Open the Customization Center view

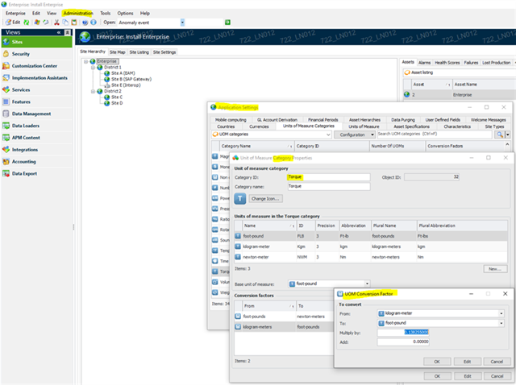click(34, 65)
